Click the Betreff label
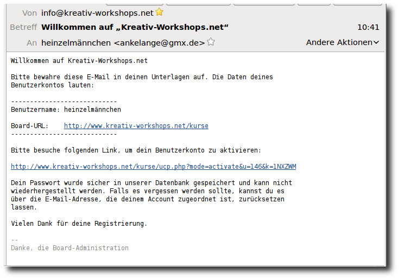The height and width of the screenshot is (279, 399). click(23, 27)
